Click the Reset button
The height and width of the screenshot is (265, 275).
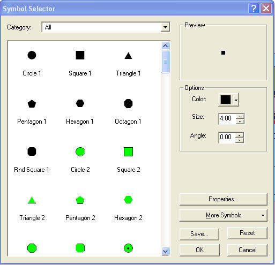[x=247, y=233]
